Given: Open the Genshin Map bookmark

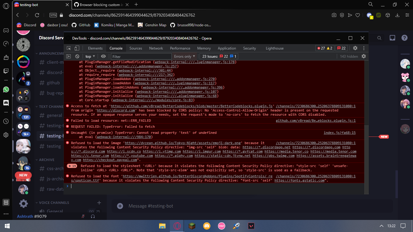Looking at the screenshot, I should tap(152, 25).
